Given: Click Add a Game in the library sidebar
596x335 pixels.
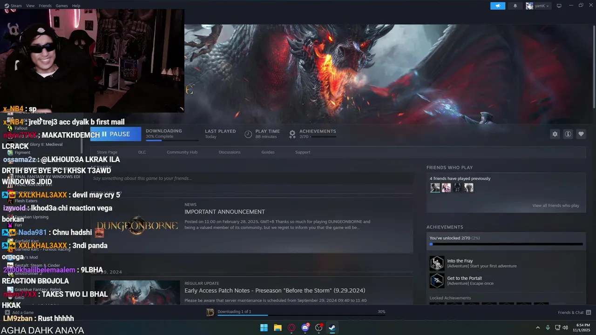Looking at the screenshot, I should click(19, 313).
